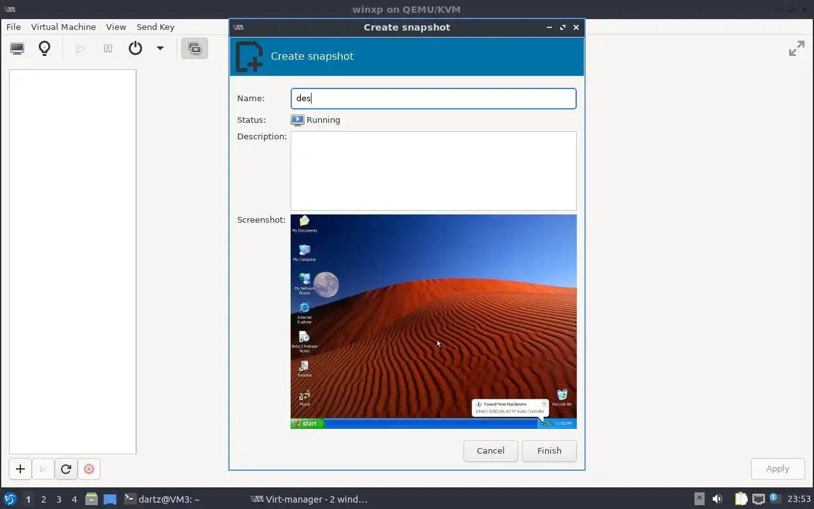
Task: Click the Apply button in main window
Action: (x=778, y=468)
